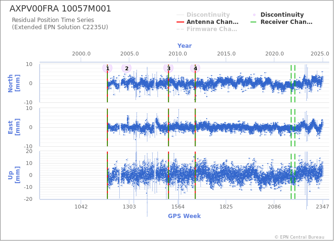Click the purple Discontinuity legend dot symbol
The width and height of the screenshot is (334, 241).
[254, 15]
